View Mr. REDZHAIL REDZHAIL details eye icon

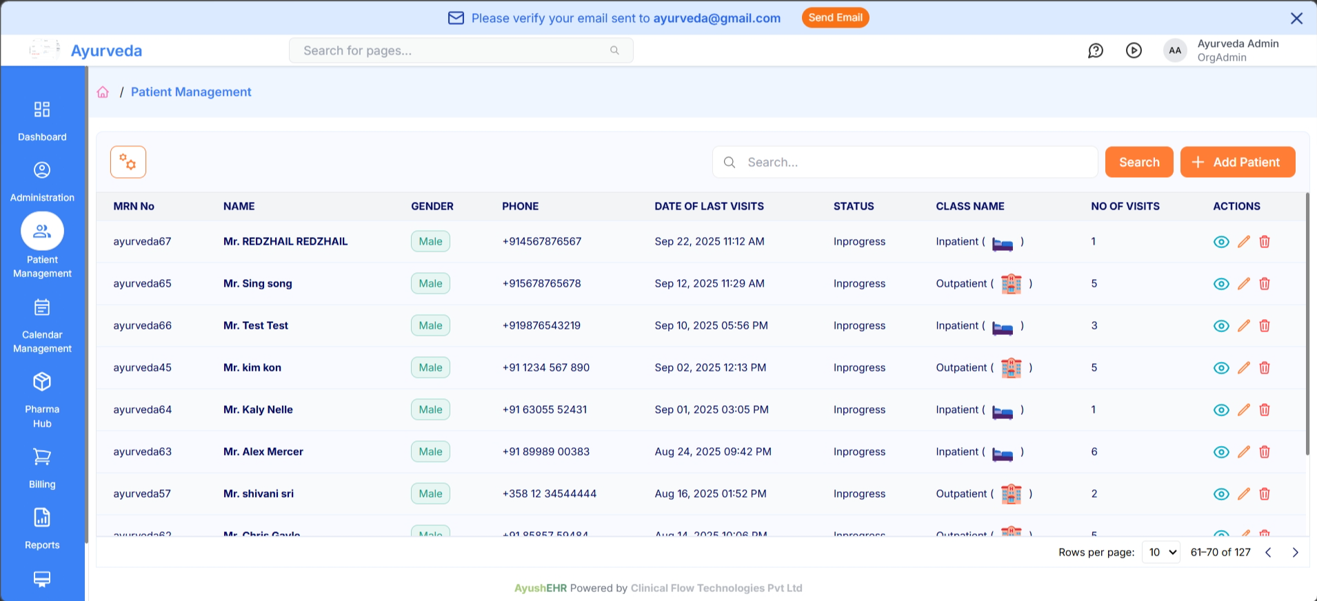[x=1220, y=242]
